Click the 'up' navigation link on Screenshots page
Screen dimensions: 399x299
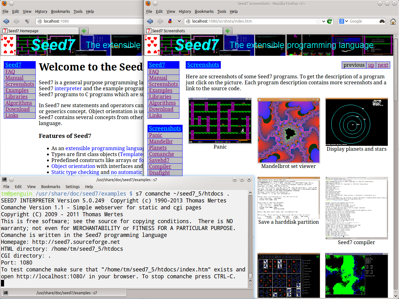[371, 65]
